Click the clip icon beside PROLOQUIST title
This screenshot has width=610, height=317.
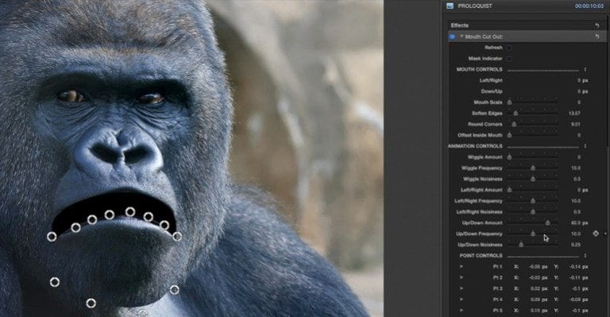[x=450, y=6]
